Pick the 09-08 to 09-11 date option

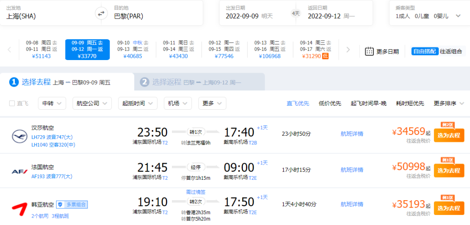[x=42, y=50]
